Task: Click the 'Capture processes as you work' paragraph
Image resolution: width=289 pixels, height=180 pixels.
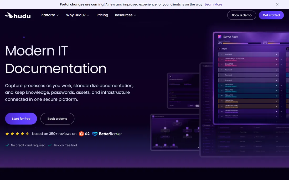Action: 69,92
